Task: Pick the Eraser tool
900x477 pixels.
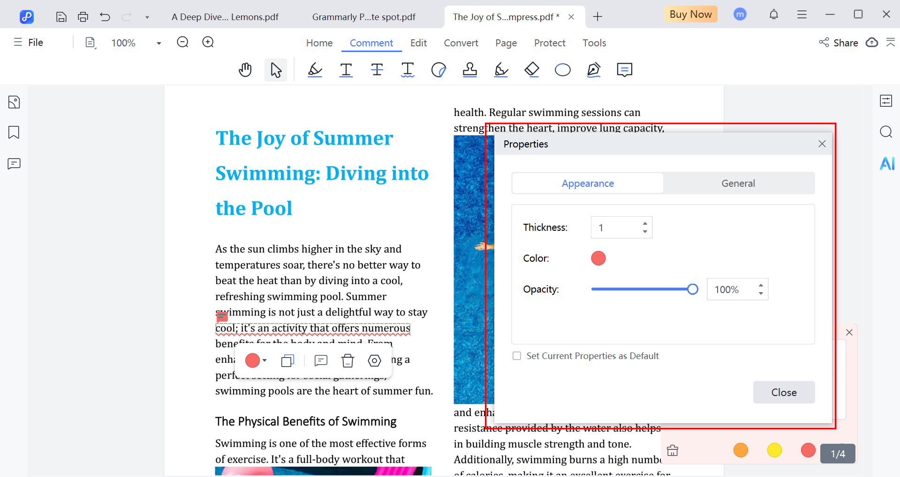Action: point(531,70)
